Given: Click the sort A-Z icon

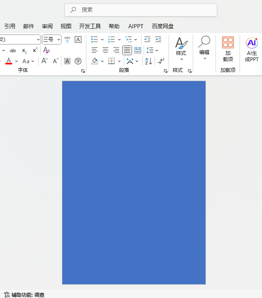Looking at the screenshot, I should (148, 61).
